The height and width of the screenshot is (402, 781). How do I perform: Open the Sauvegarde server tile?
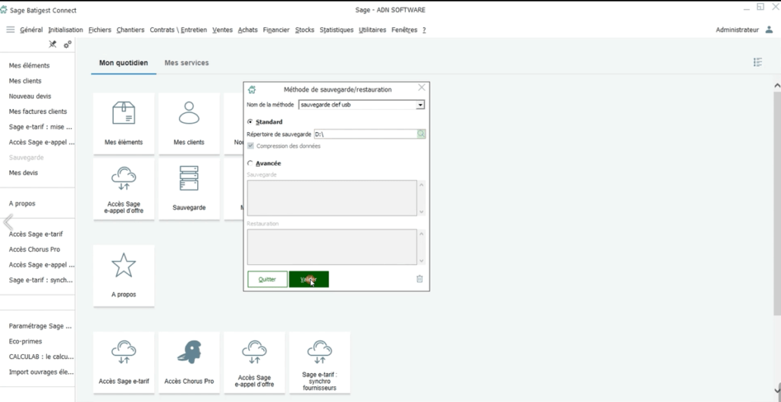click(x=189, y=189)
